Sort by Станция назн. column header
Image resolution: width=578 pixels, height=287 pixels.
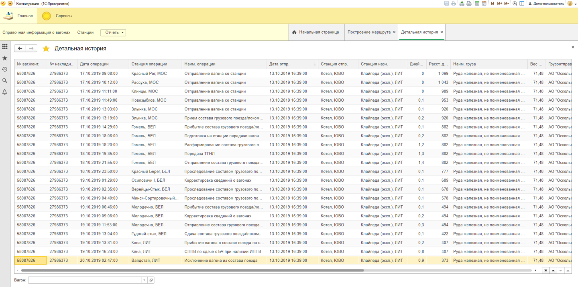click(383, 64)
